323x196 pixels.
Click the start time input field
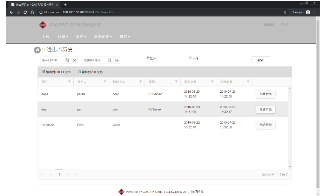coord(52,60)
